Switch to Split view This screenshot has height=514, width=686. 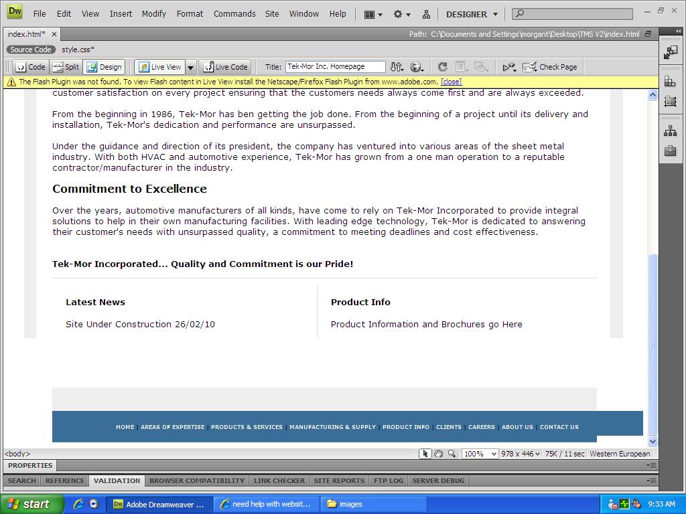tap(66, 67)
